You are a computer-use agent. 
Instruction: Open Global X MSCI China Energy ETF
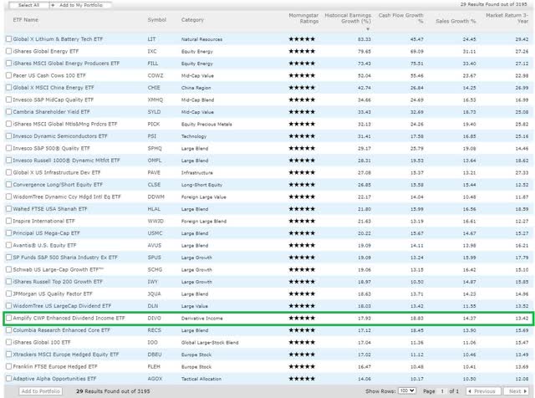click(53, 88)
